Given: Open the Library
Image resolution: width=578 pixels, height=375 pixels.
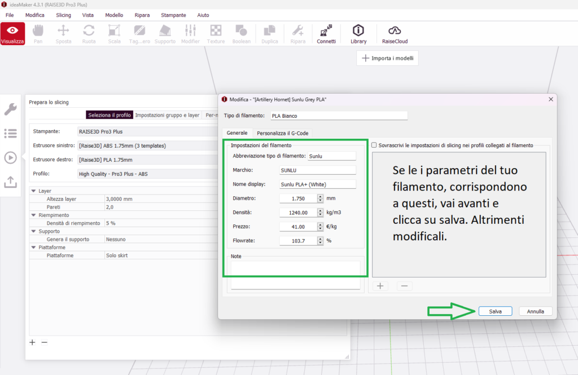Looking at the screenshot, I should [358, 34].
